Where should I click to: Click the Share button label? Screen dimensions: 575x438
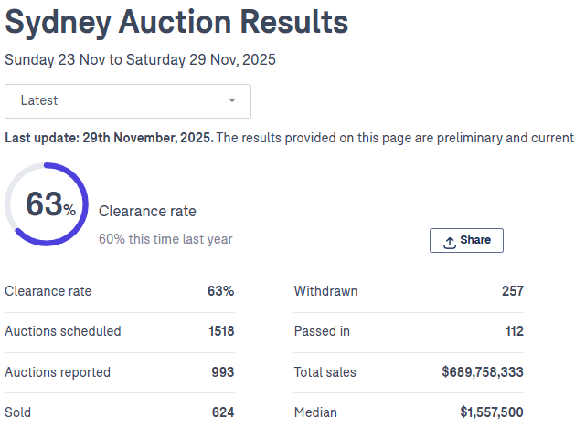[475, 240]
